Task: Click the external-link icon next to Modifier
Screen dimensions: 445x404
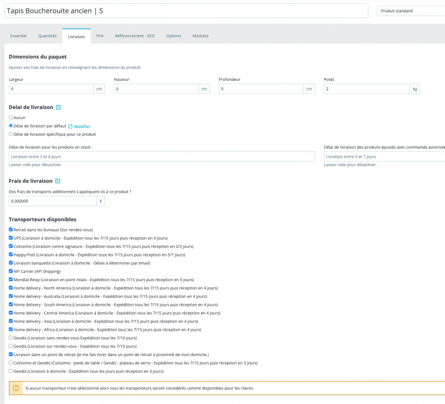Action: [70, 126]
